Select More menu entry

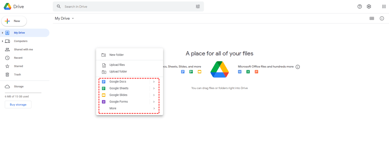(x=130, y=109)
